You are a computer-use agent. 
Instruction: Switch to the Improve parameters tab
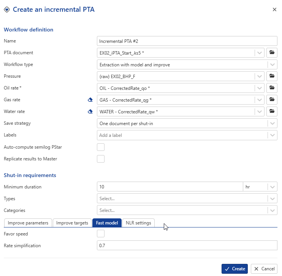[28, 223]
